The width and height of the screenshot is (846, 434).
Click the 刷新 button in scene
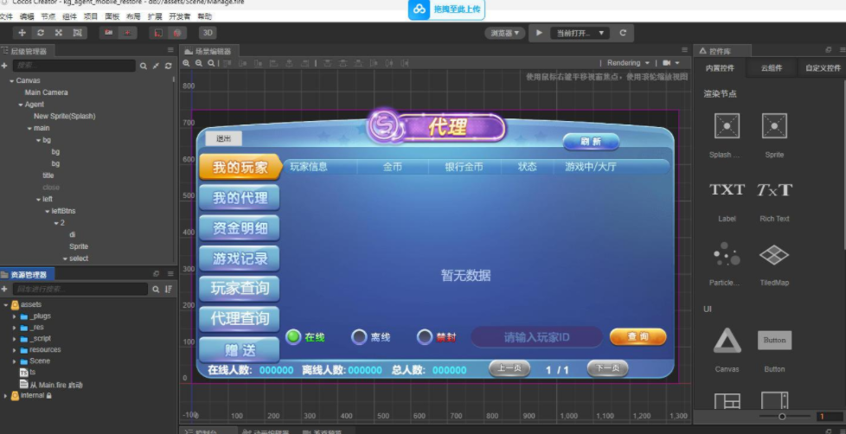click(x=591, y=142)
